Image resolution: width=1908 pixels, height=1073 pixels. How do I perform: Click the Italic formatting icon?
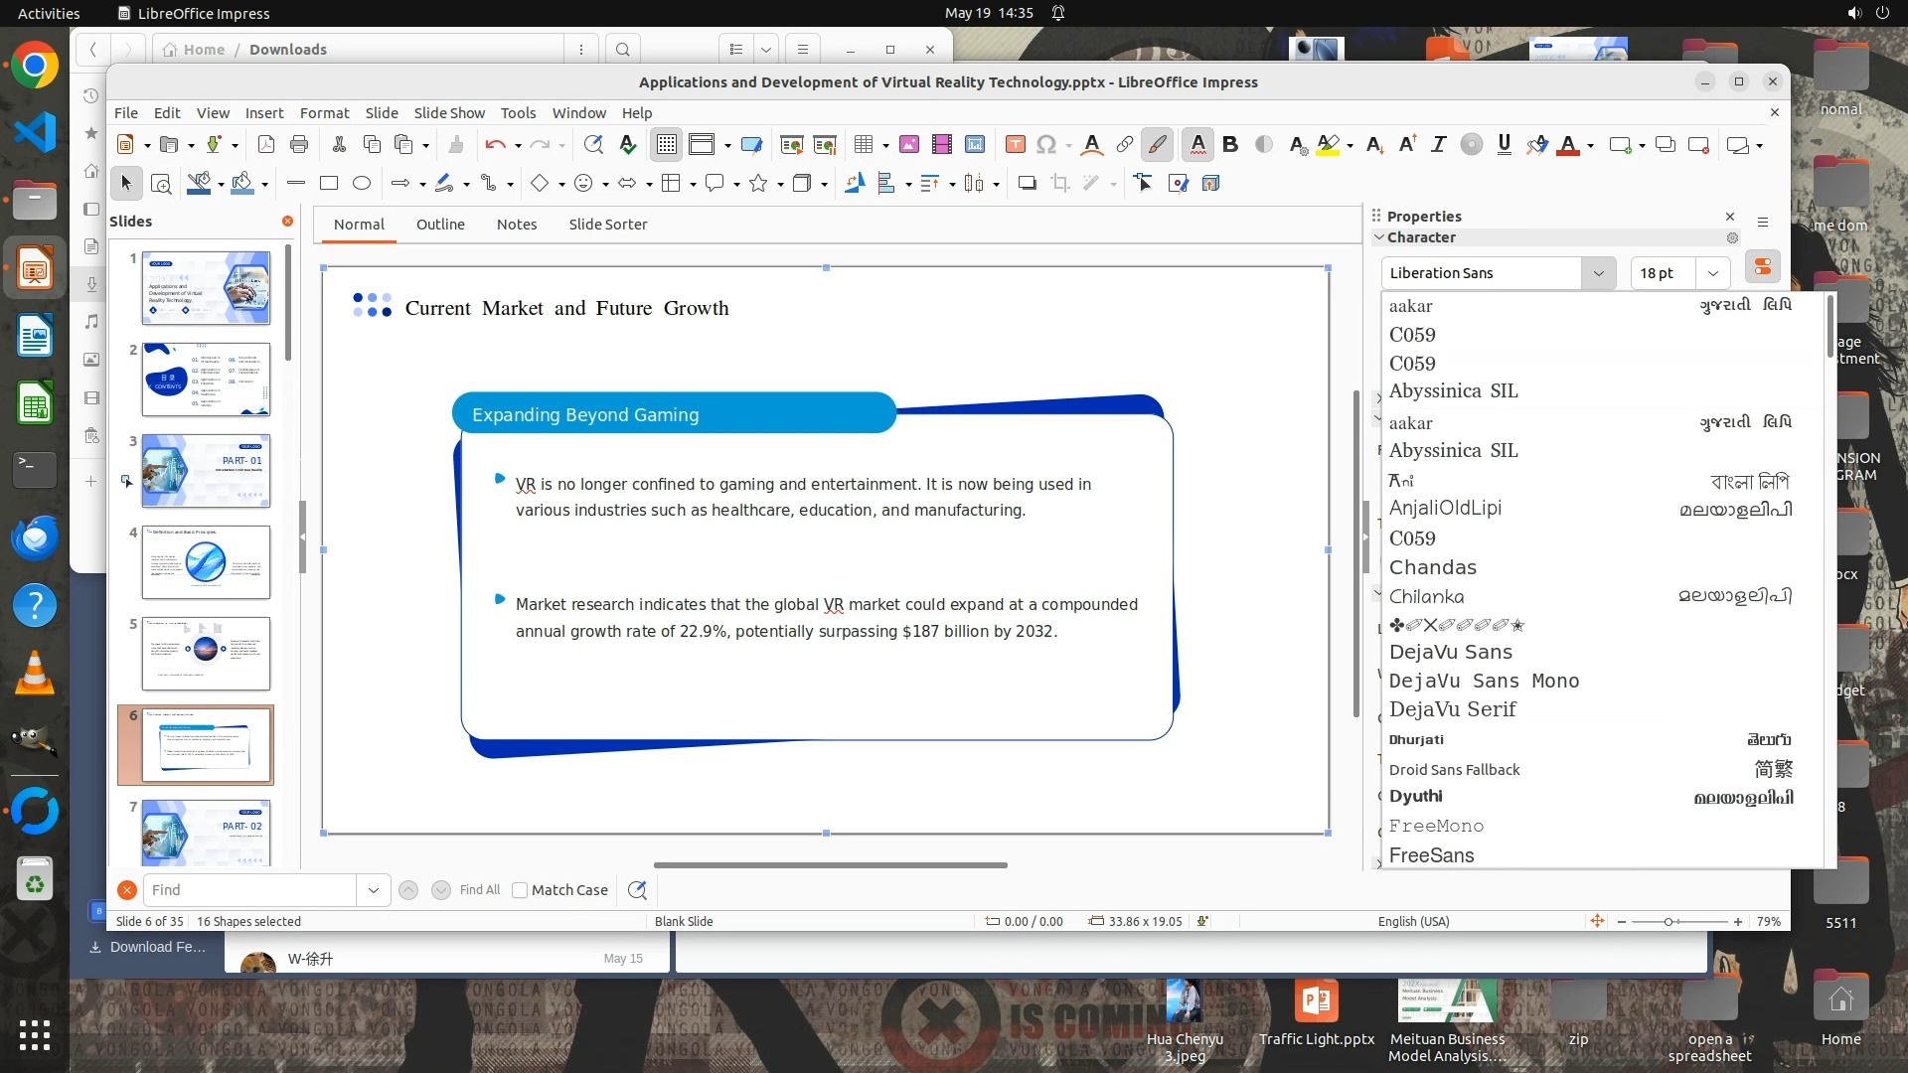(1438, 145)
